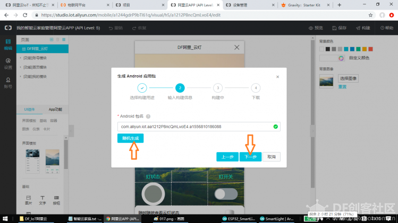Select the 文字 text component
This screenshot has height=223, width=398.
click(43, 200)
